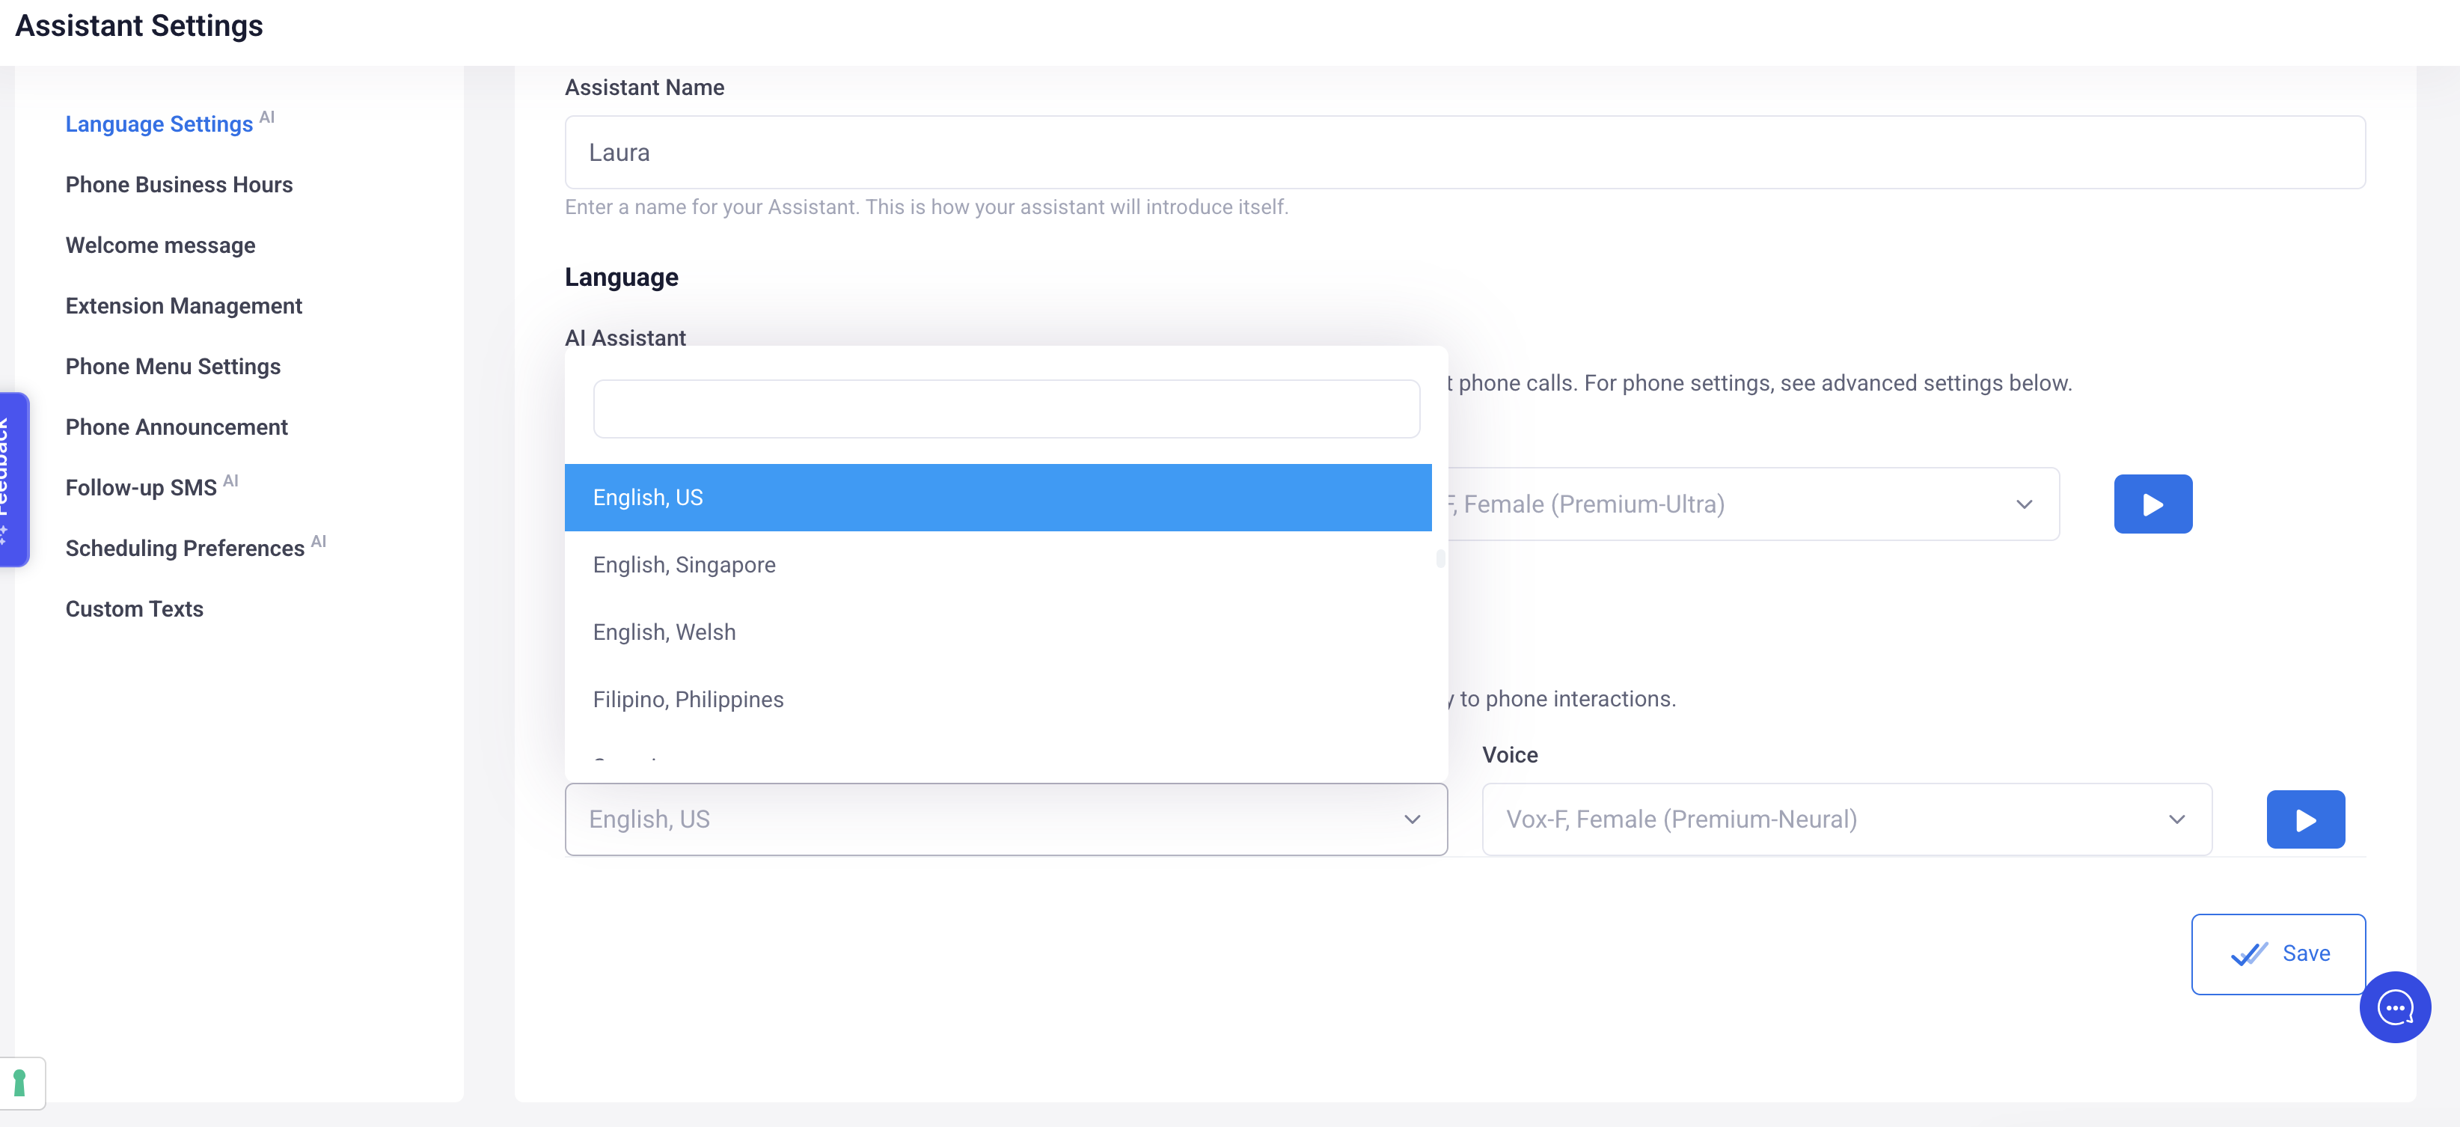Image resolution: width=2460 pixels, height=1127 pixels.
Task: Open the Custom Texts page
Action: (135, 608)
